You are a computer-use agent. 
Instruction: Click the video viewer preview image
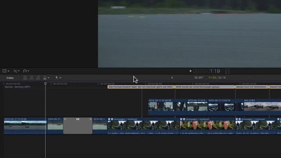(189, 34)
